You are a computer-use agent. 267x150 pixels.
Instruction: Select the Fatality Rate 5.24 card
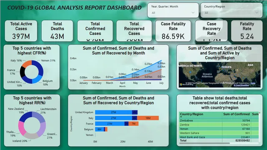[247, 31]
